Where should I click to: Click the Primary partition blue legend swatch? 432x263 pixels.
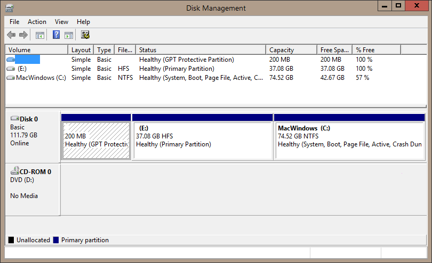coord(57,240)
